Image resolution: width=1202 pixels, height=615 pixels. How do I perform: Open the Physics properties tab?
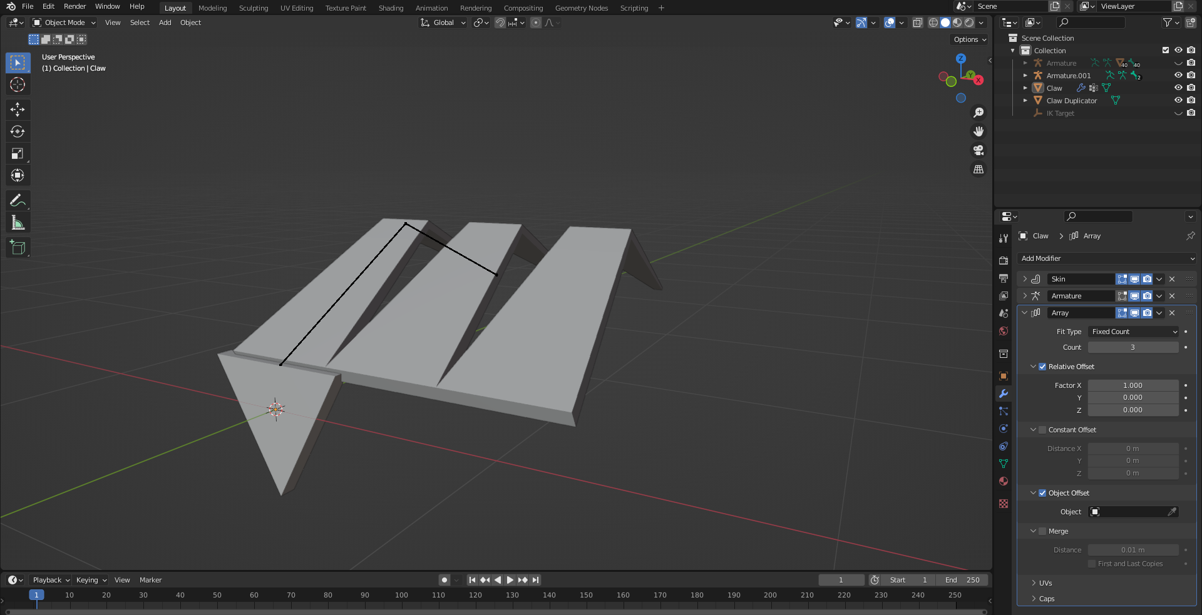pyautogui.click(x=1004, y=429)
